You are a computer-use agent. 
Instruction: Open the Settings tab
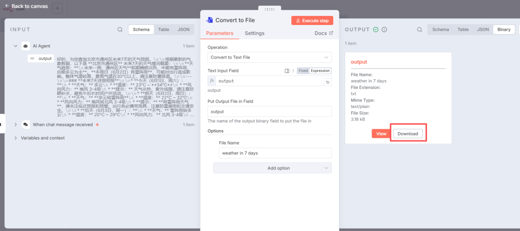255,33
